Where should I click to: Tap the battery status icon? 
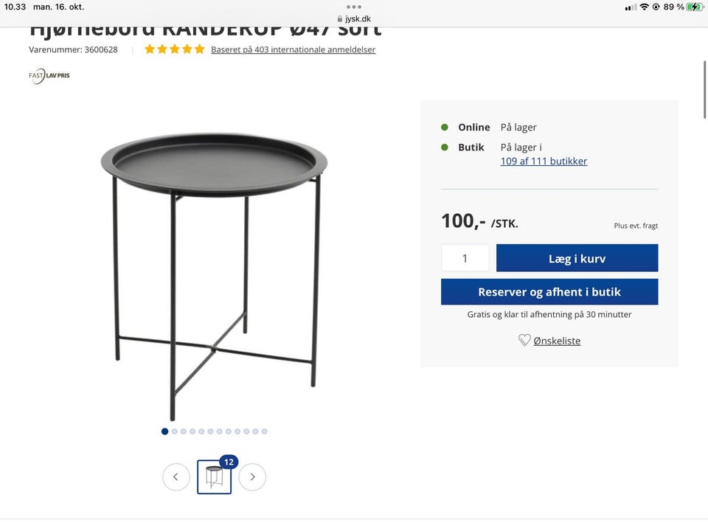(695, 7)
